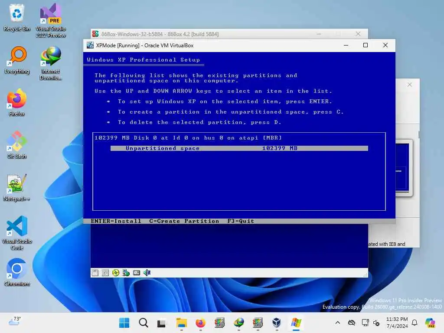This screenshot has height=333, width=444.
Task: Click the sound speaker icon in 86Box status bar
Action: (147, 273)
